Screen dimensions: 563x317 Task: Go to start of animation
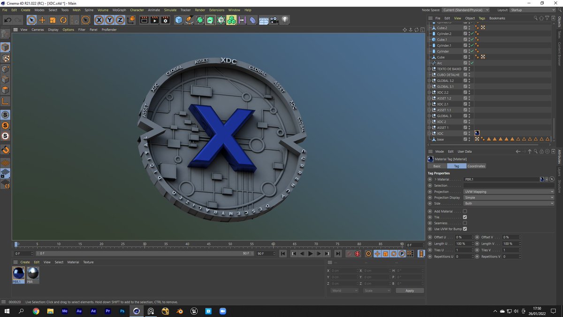[283, 254]
